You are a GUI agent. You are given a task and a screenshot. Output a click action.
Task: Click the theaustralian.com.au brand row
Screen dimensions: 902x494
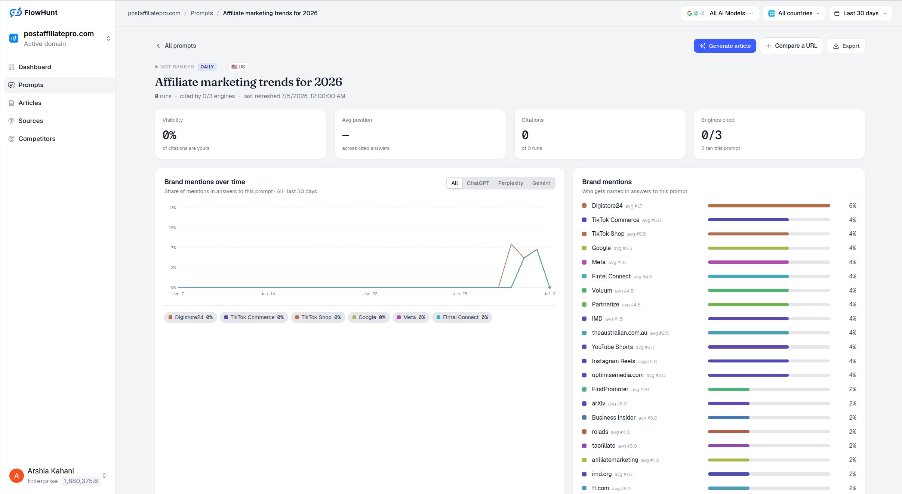click(719, 333)
